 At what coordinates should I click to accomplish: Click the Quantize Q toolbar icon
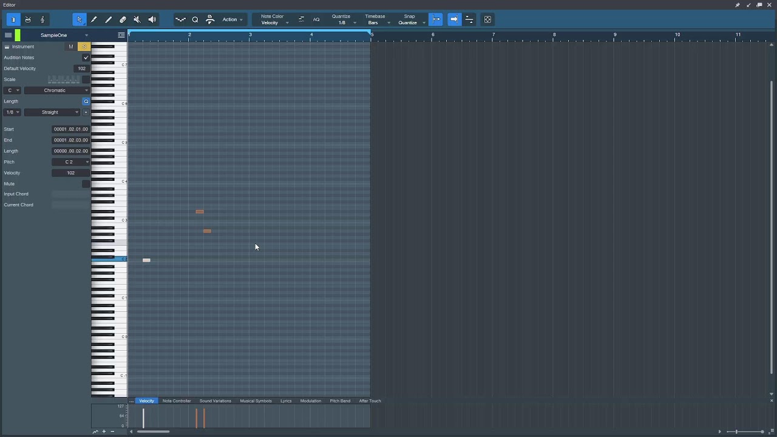click(x=195, y=19)
